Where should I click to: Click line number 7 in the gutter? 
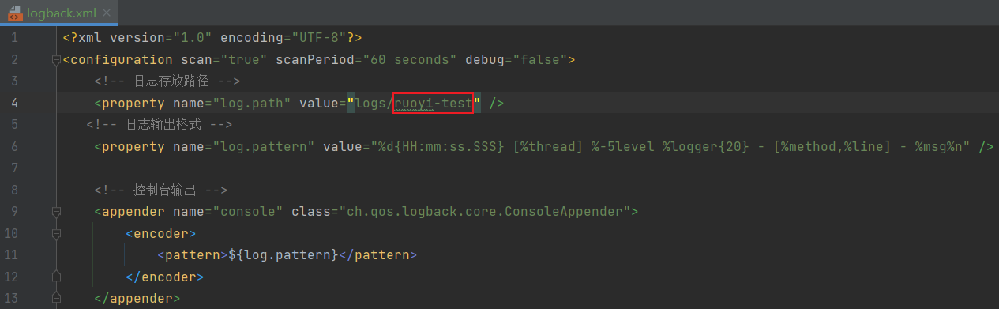tap(15, 168)
